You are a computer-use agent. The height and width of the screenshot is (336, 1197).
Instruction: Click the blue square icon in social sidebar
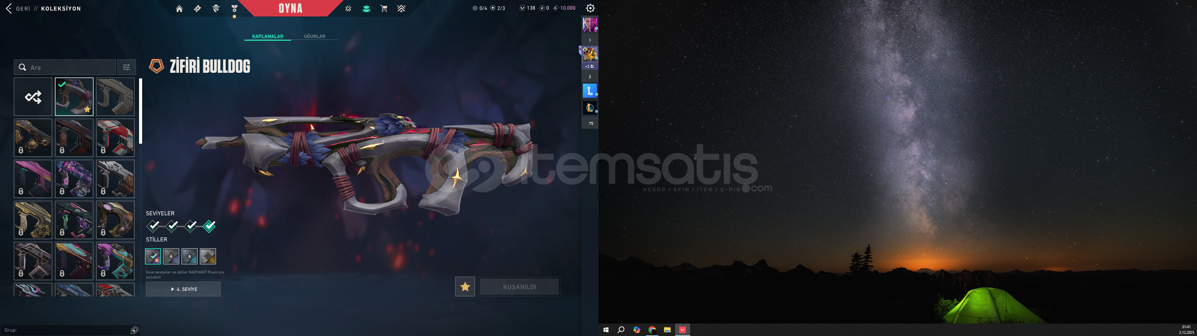click(x=590, y=91)
